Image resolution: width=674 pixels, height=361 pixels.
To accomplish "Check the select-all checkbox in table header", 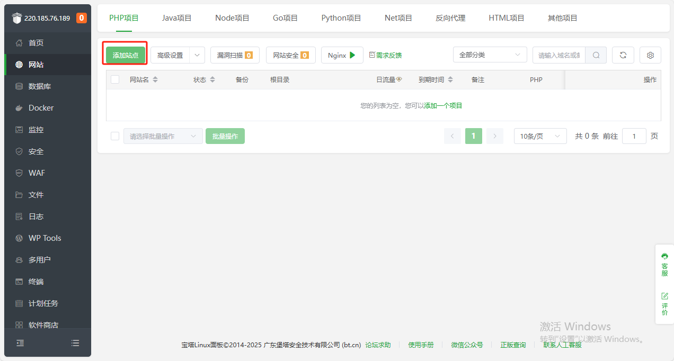I will point(115,80).
